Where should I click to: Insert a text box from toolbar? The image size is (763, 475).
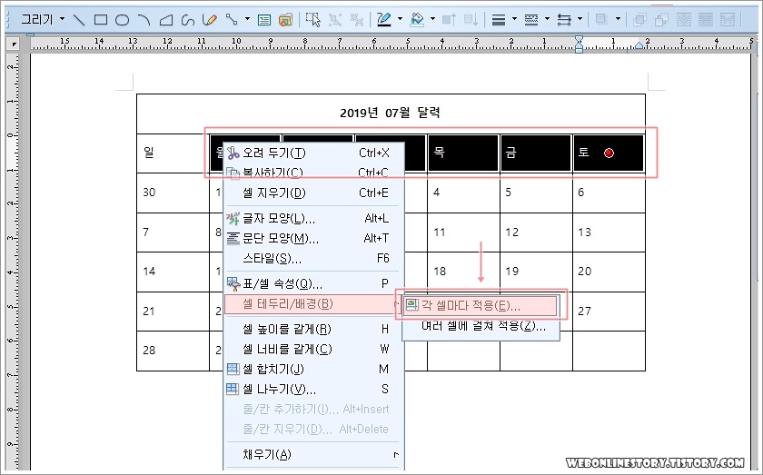click(264, 20)
